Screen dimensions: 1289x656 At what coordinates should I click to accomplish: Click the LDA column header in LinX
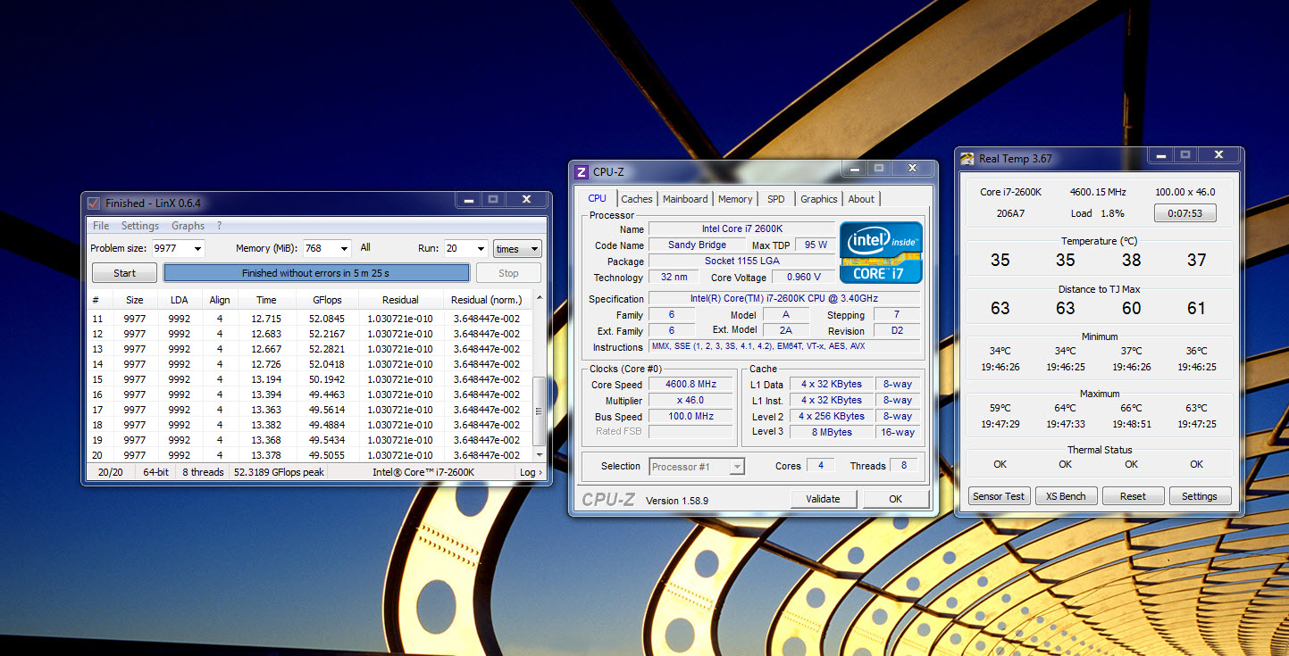(x=179, y=300)
